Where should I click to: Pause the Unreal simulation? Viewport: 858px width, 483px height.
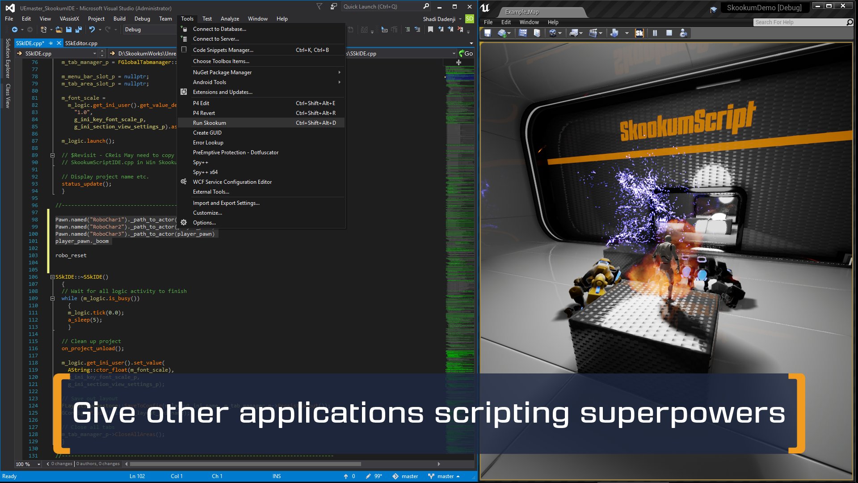coord(655,33)
